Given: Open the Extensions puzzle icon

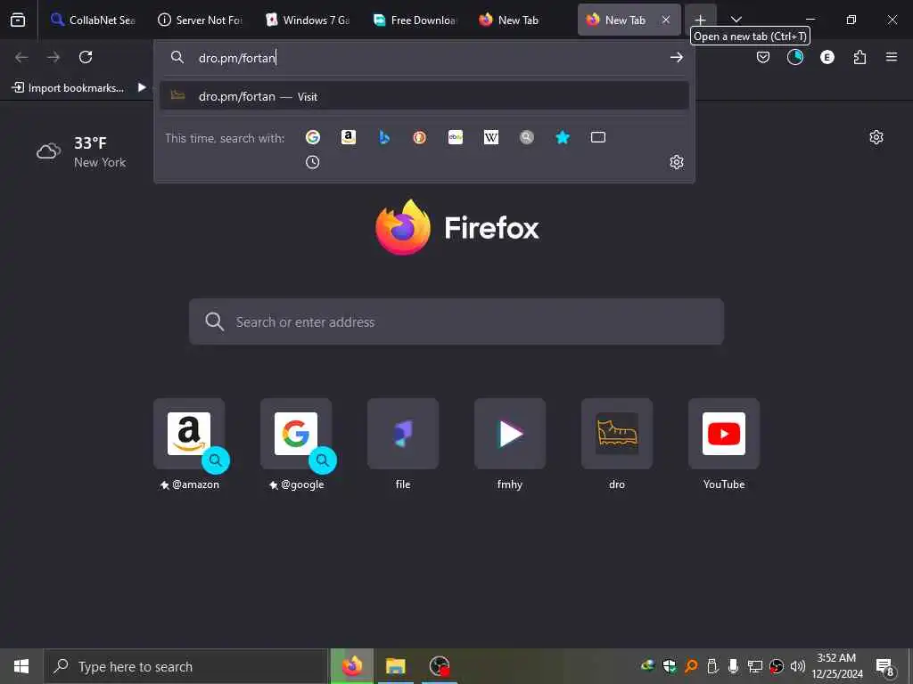Looking at the screenshot, I should (x=860, y=57).
